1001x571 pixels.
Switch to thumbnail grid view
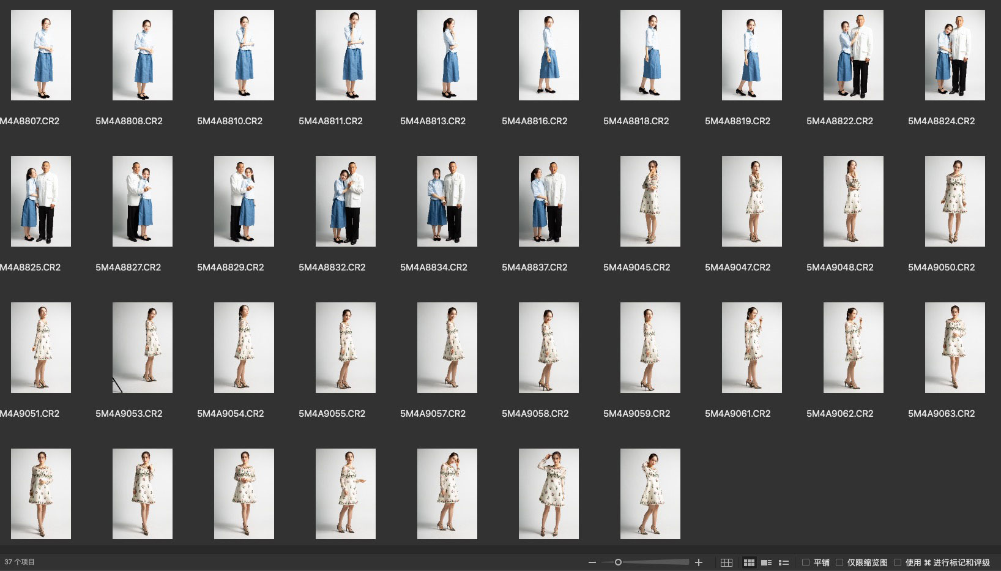click(749, 562)
